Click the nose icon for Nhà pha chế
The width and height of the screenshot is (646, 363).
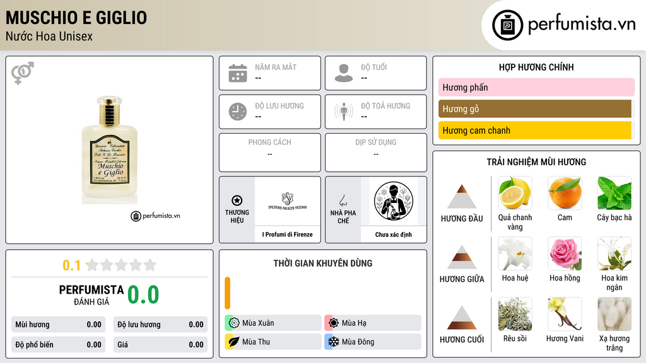(343, 200)
